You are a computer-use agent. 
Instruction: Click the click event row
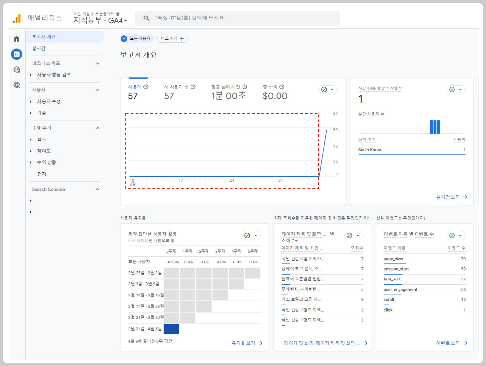(x=425, y=310)
